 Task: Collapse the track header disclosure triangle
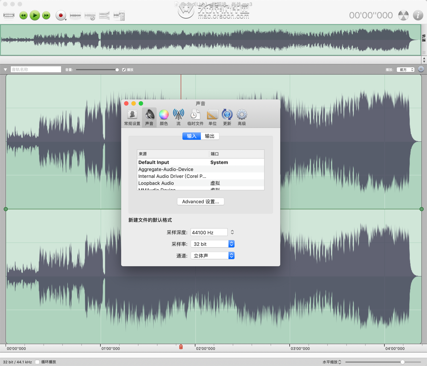[5, 69]
